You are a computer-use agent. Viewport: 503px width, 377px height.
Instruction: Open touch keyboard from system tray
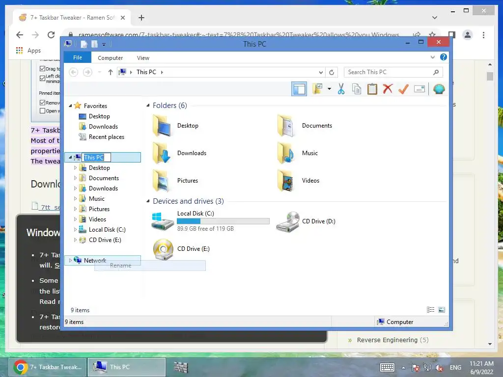click(387, 367)
